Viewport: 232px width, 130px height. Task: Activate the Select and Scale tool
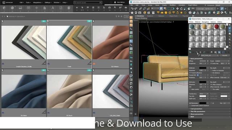tap(185, 9)
